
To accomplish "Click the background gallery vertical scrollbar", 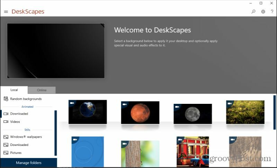I will [x=275, y=112].
